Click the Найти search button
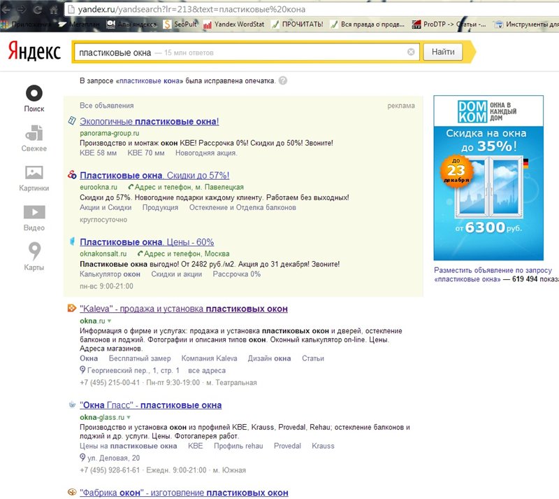Image resolution: width=559 pixels, height=499 pixels. pos(443,52)
